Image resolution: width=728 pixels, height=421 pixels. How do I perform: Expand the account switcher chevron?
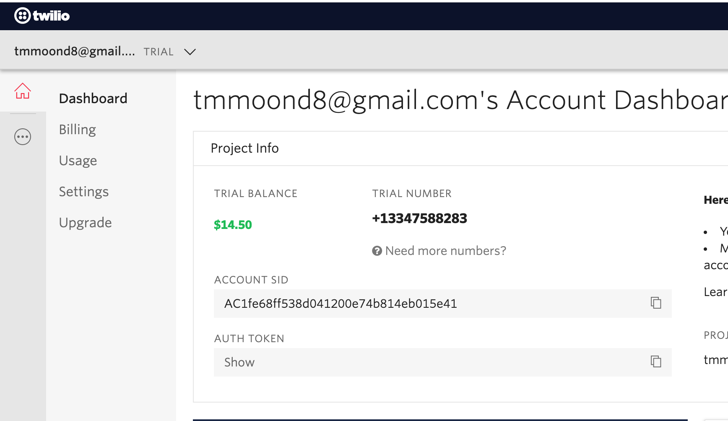click(x=190, y=52)
